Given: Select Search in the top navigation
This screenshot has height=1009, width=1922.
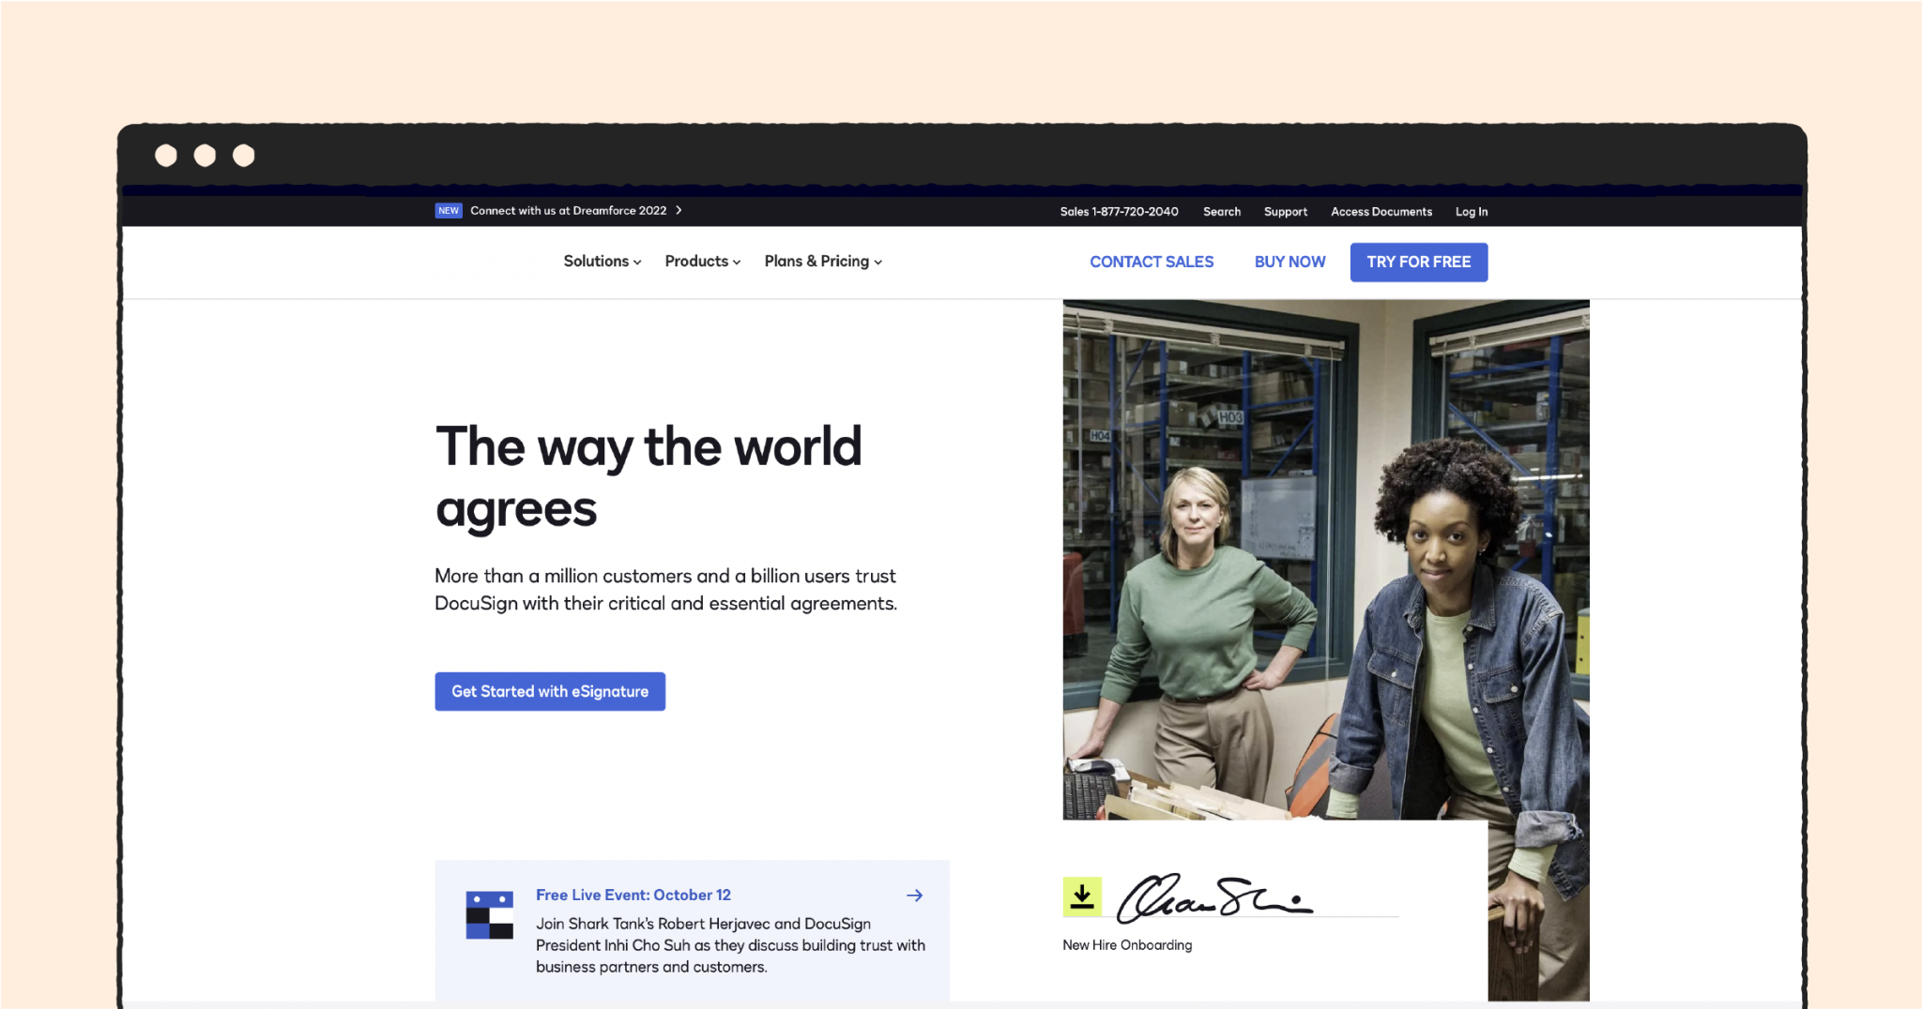Looking at the screenshot, I should click(1221, 211).
